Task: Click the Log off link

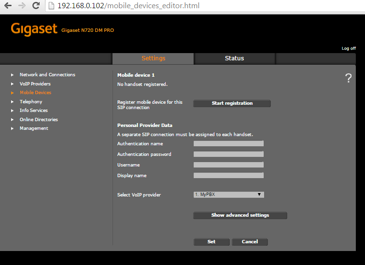Action: [349, 48]
